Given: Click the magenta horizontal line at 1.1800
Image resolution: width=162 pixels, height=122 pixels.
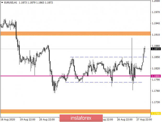Looking at the screenshot, I should click(x=76, y=76).
